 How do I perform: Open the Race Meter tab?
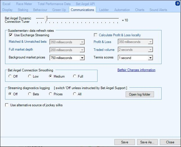24,4
